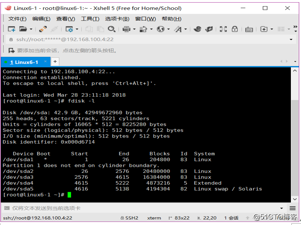
Task: Open tab list dropdown at tab bar right
Action: [x=295, y=61]
